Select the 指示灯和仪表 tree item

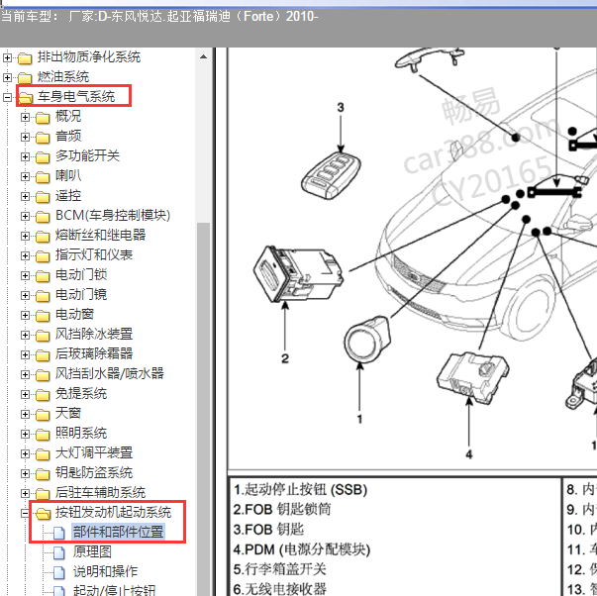[x=94, y=254]
